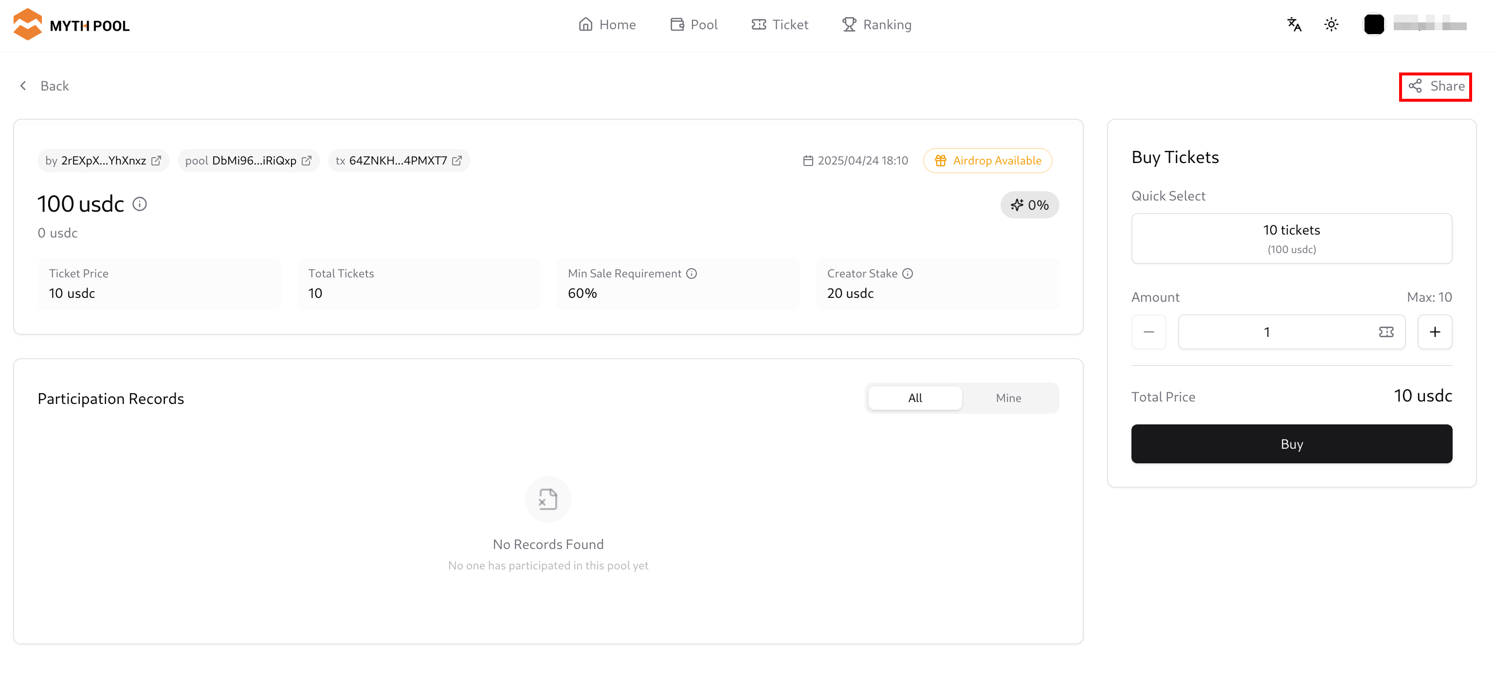
Task: View the Ranking page
Action: coord(876,25)
